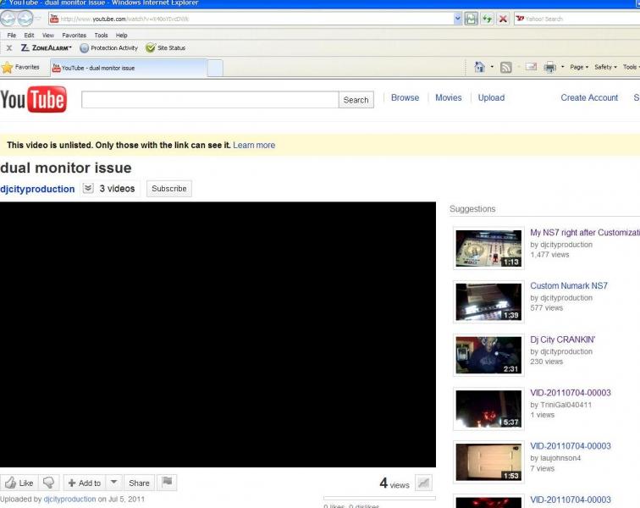Open the 5:37 video thumbnail
Image resolution: width=640 pixels, height=508 pixels.
click(488, 409)
